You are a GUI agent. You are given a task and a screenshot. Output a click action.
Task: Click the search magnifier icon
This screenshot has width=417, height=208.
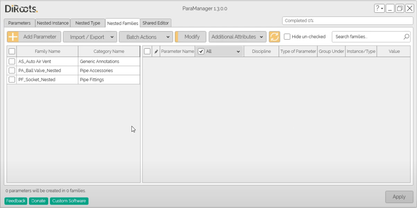[406, 37]
